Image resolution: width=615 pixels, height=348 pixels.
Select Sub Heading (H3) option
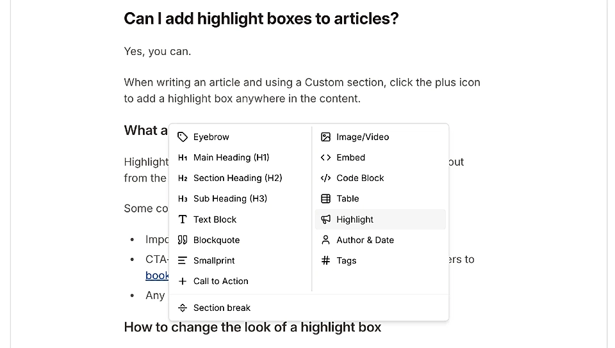240,198
